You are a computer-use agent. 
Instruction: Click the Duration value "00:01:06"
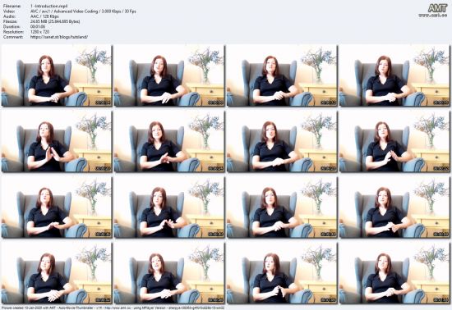click(38, 26)
